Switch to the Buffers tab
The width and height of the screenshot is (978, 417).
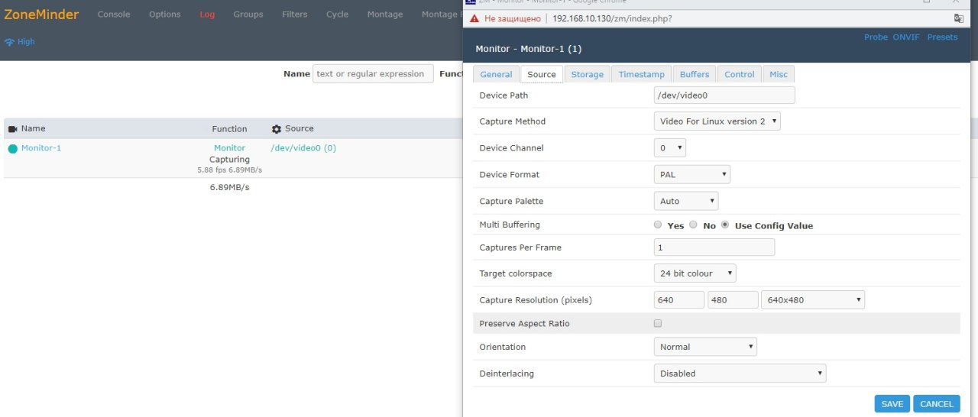pyautogui.click(x=695, y=74)
